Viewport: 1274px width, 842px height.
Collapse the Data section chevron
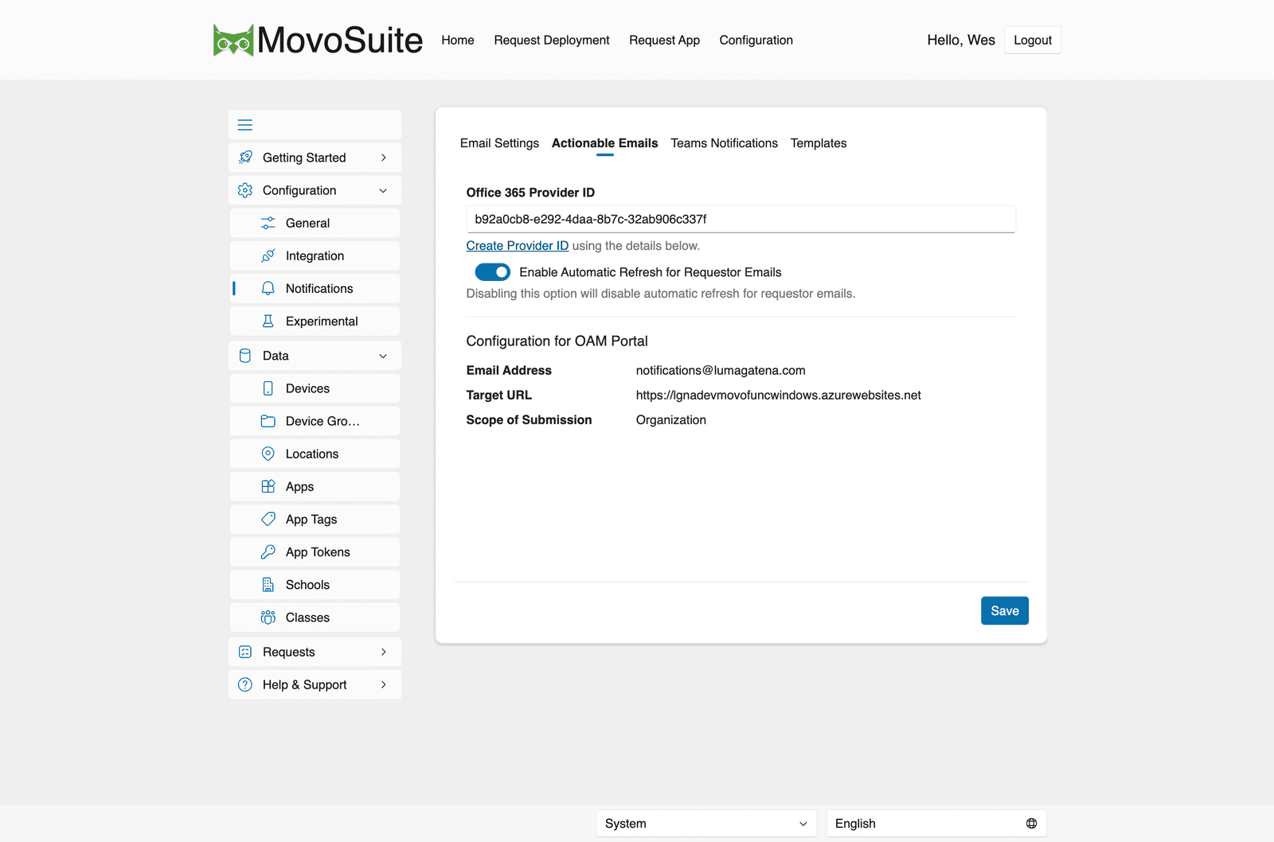(383, 356)
